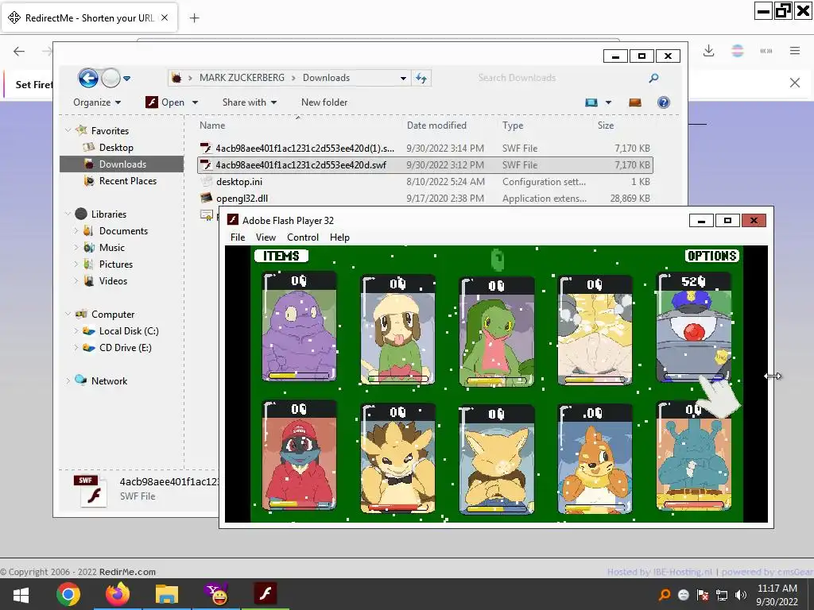Collapse the Libraries group
The width and height of the screenshot is (814, 610).
(68, 214)
